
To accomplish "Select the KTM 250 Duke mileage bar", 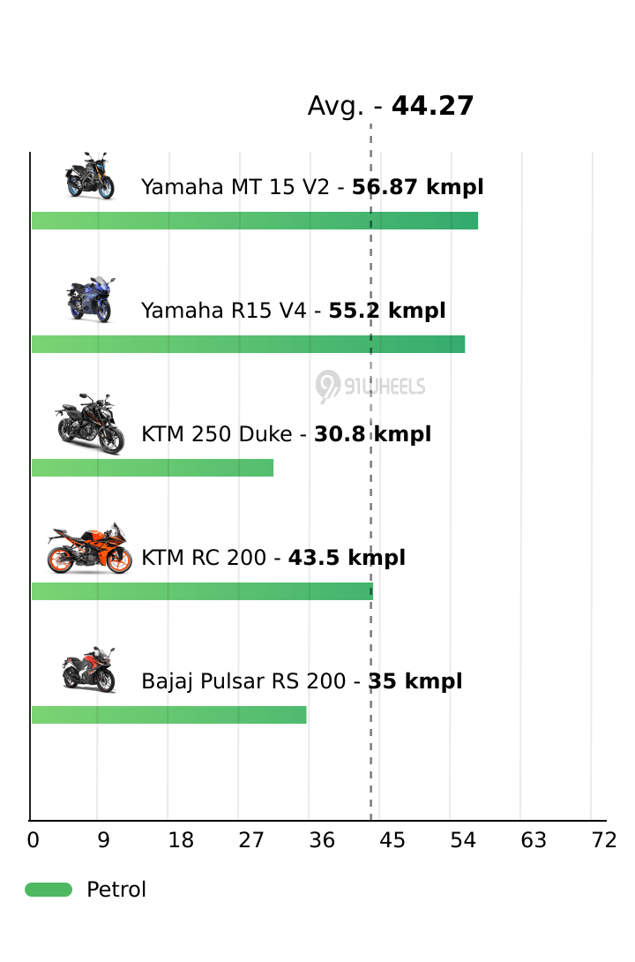I will [153, 468].
